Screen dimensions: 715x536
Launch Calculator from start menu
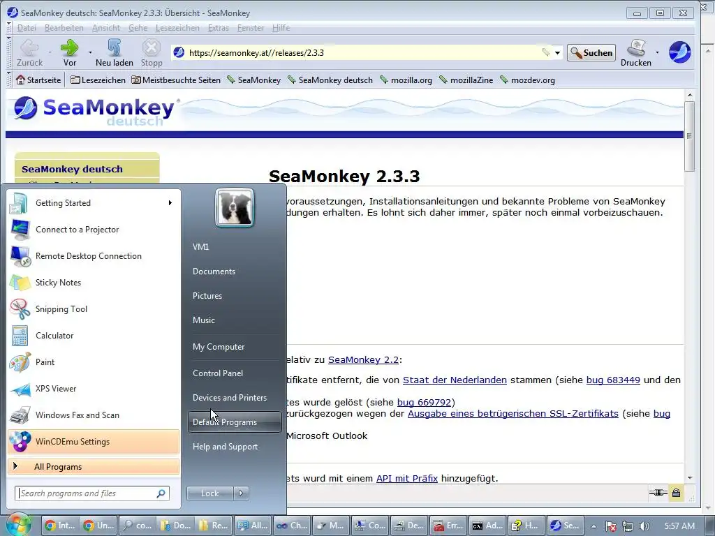click(94, 336)
